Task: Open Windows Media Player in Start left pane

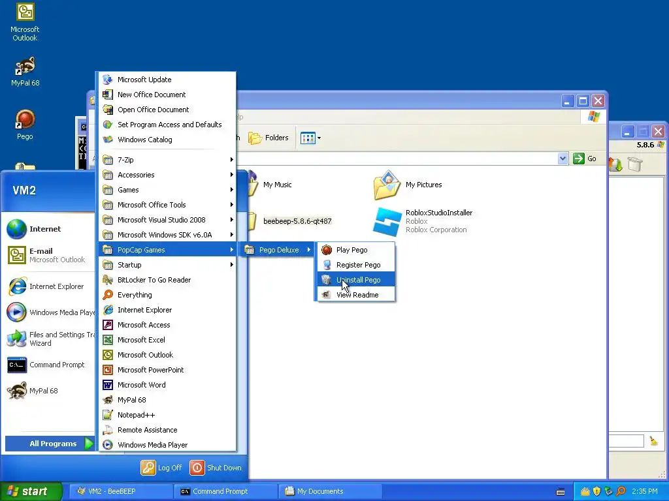Action: [49, 312]
